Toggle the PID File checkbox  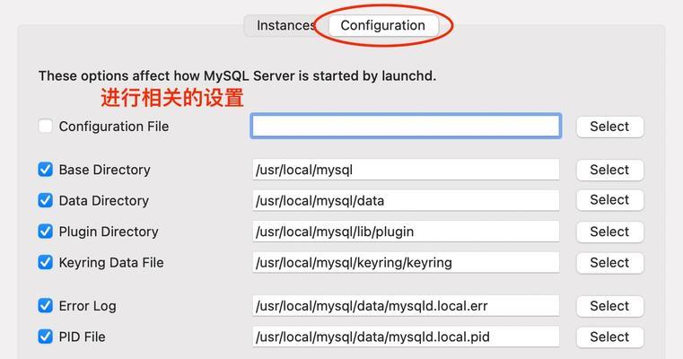[x=45, y=337]
